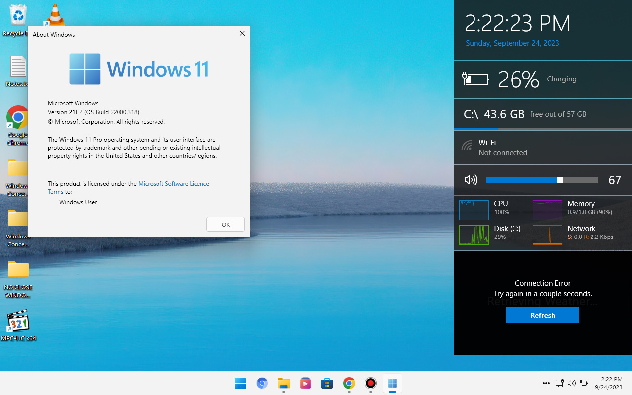Click OK in the About Windows dialog
This screenshot has width=632, height=395.
click(225, 224)
